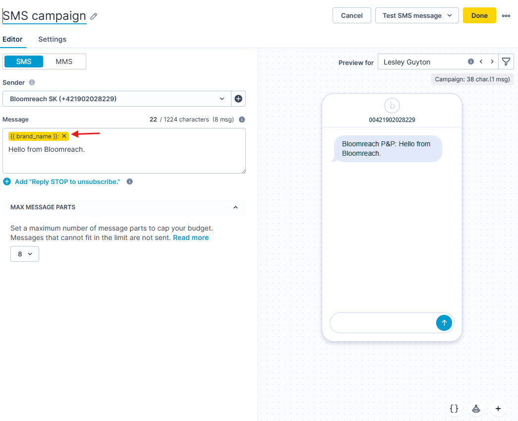Click the plus button at bottom right

498,409
